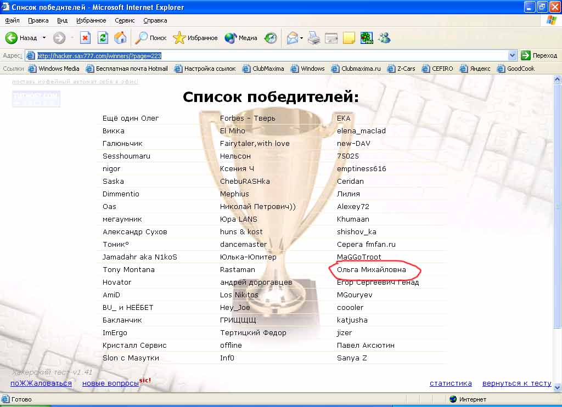This screenshot has height=407, width=562.
Task: Click the Stop loading toolbar icon
Action: (85, 38)
